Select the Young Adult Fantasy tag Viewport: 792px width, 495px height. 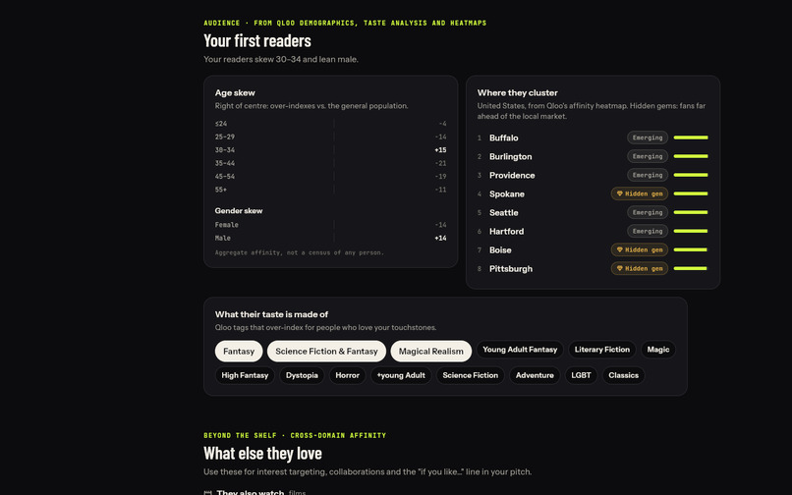pyautogui.click(x=520, y=350)
